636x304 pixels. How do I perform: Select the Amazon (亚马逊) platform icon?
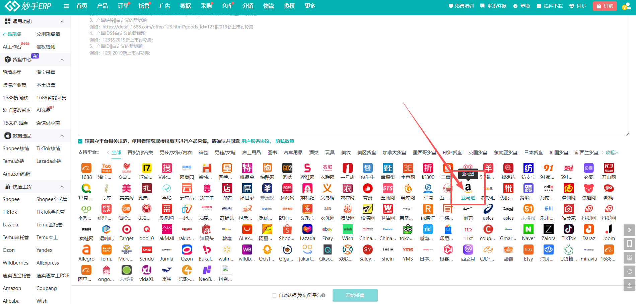tap(468, 188)
